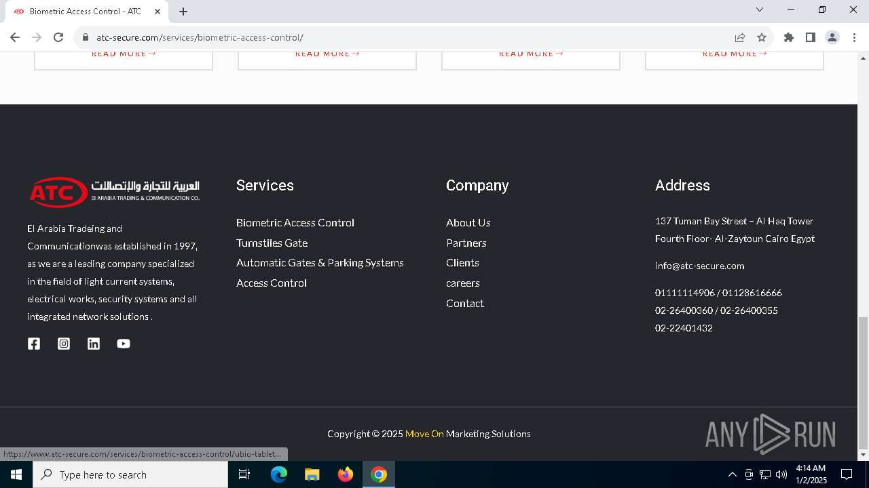Click the 137 Tuman Bay Street address text
This screenshot has height=488, width=869.
point(735,230)
